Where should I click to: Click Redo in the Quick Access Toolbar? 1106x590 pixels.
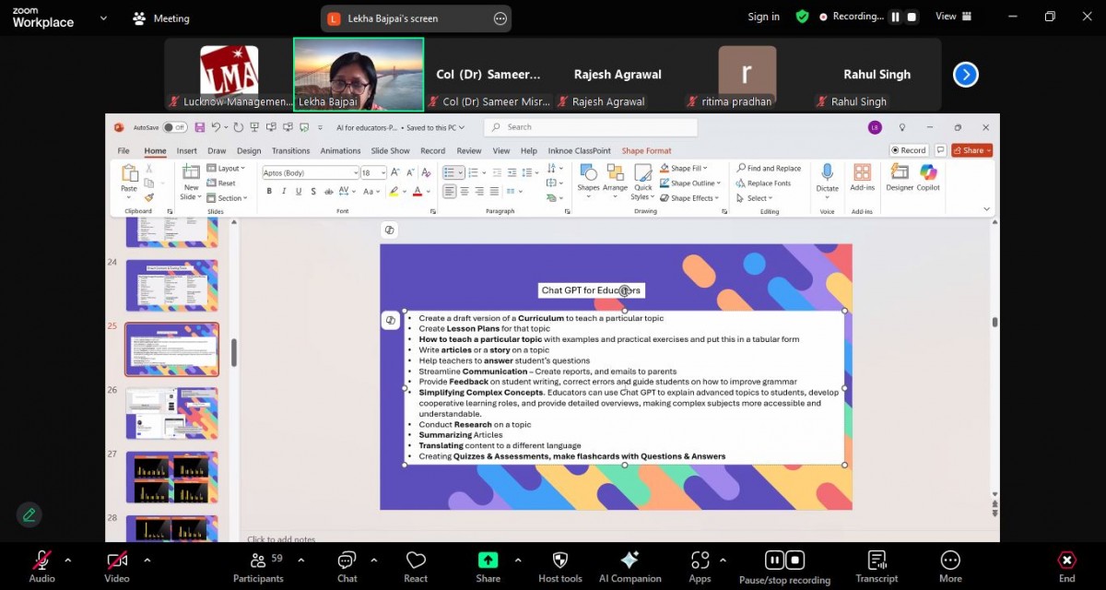tap(239, 127)
